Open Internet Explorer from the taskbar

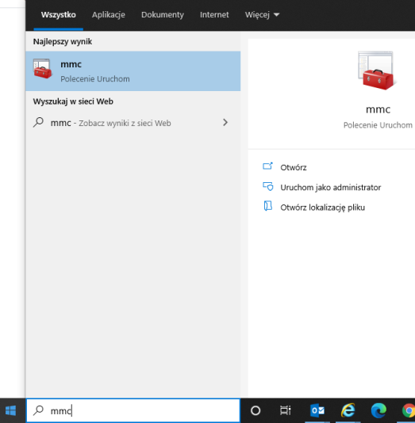[x=348, y=410]
